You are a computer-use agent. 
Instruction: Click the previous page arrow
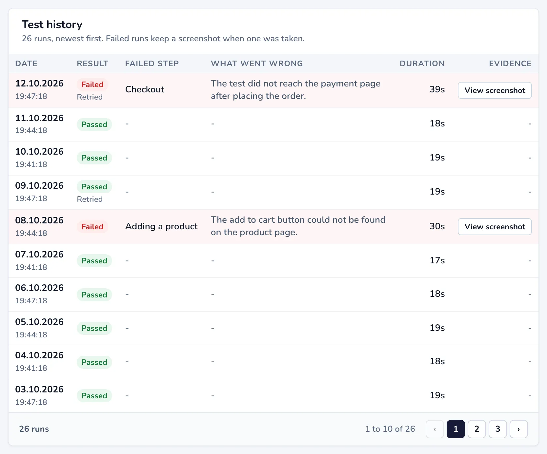(435, 429)
